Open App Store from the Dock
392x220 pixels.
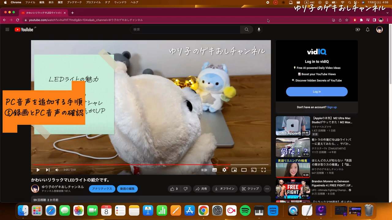pyautogui.click(x=190, y=211)
